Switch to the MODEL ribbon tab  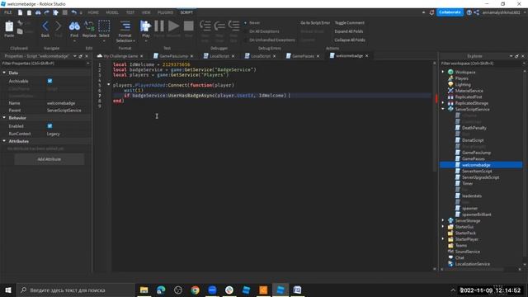pyautogui.click(x=112, y=12)
